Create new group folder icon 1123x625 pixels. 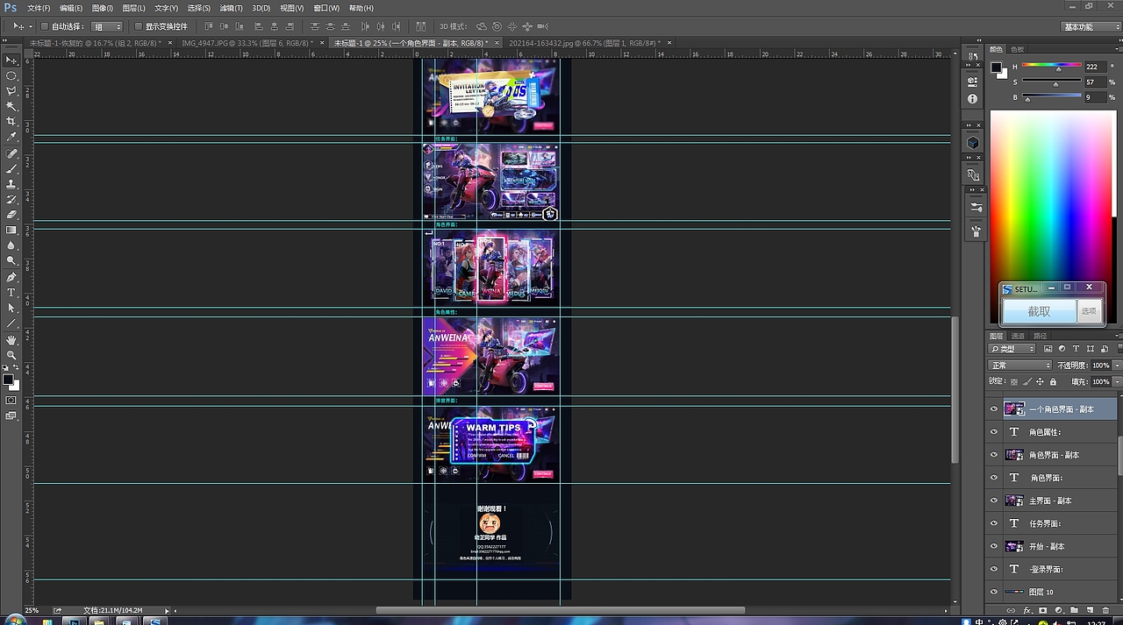tap(1073, 610)
